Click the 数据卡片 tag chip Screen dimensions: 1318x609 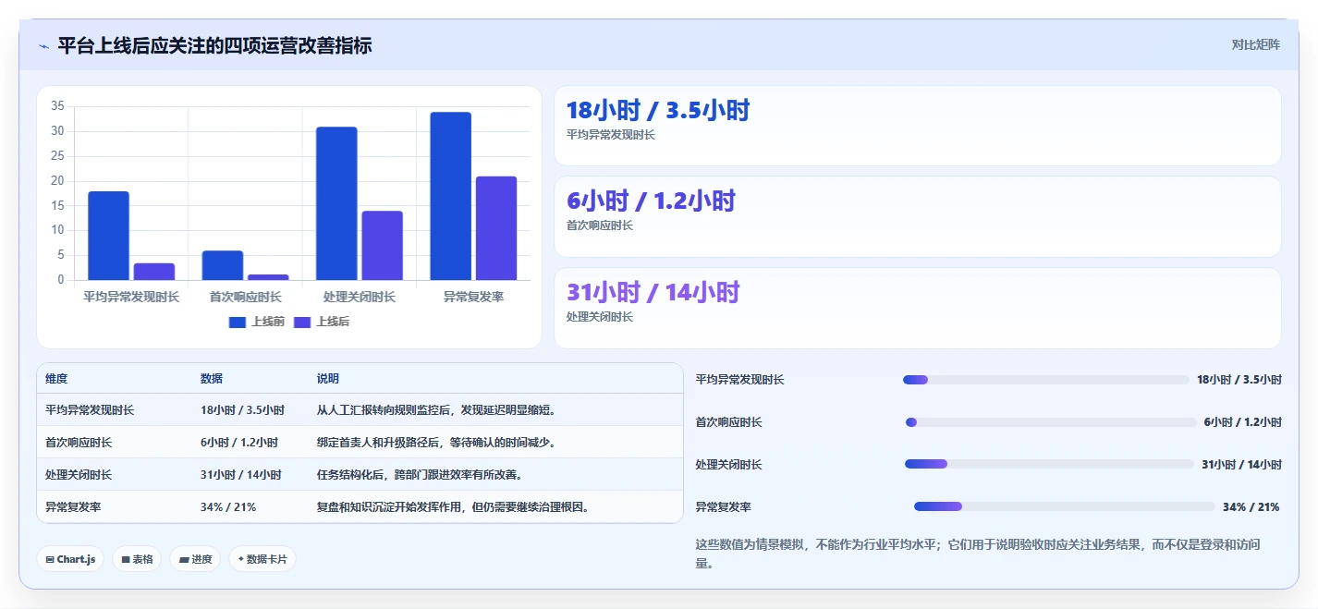point(262,559)
